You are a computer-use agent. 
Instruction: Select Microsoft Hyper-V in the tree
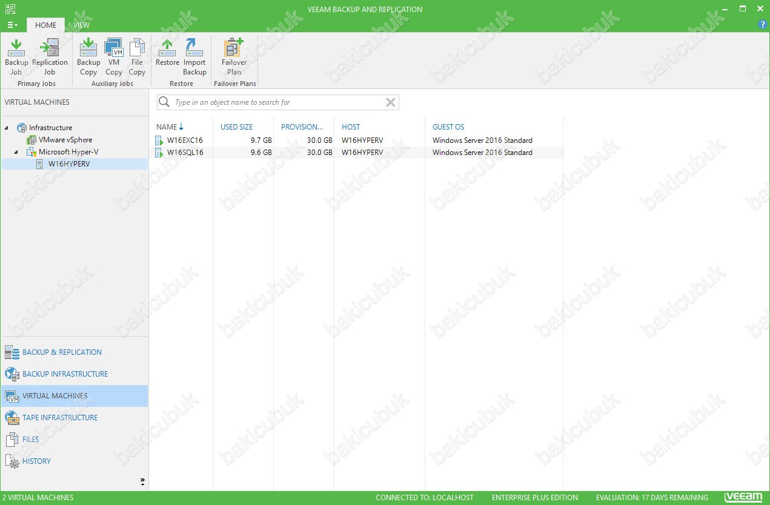68,152
